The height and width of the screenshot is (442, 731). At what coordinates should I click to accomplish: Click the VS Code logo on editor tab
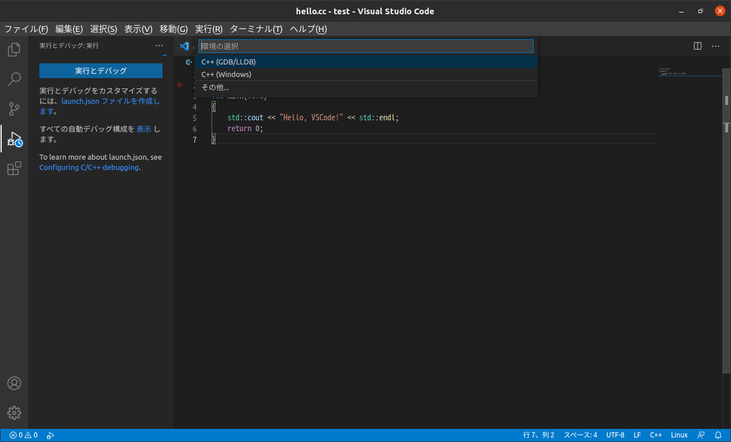[184, 46]
